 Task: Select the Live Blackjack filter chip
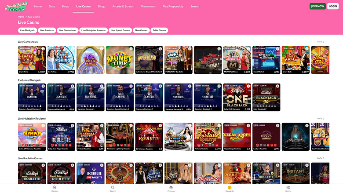(27, 30)
